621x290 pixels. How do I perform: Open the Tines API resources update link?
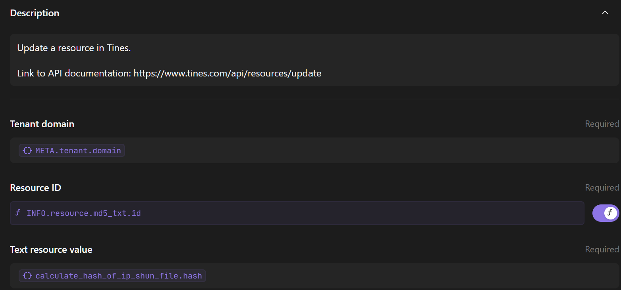[x=227, y=73]
